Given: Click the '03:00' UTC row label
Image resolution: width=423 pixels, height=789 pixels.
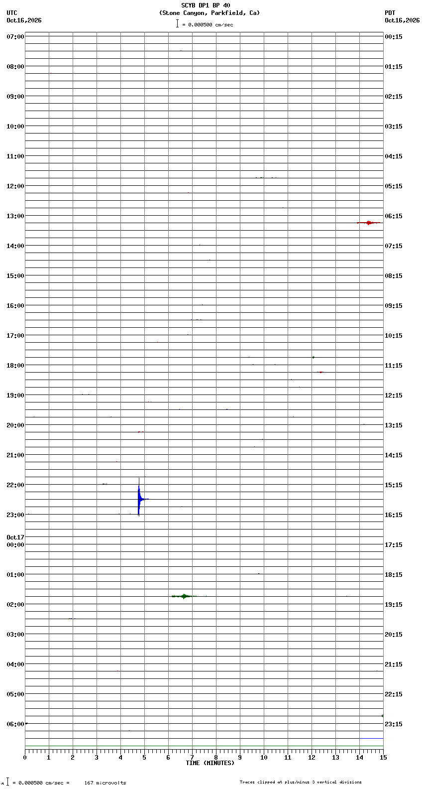Looking at the screenshot, I should (x=15, y=635).
